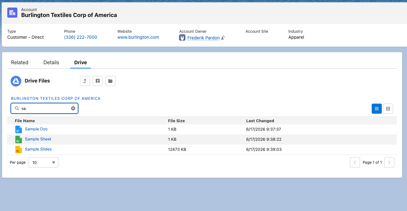Open the Per page dropdown
The height and width of the screenshot is (211, 407).
point(43,163)
